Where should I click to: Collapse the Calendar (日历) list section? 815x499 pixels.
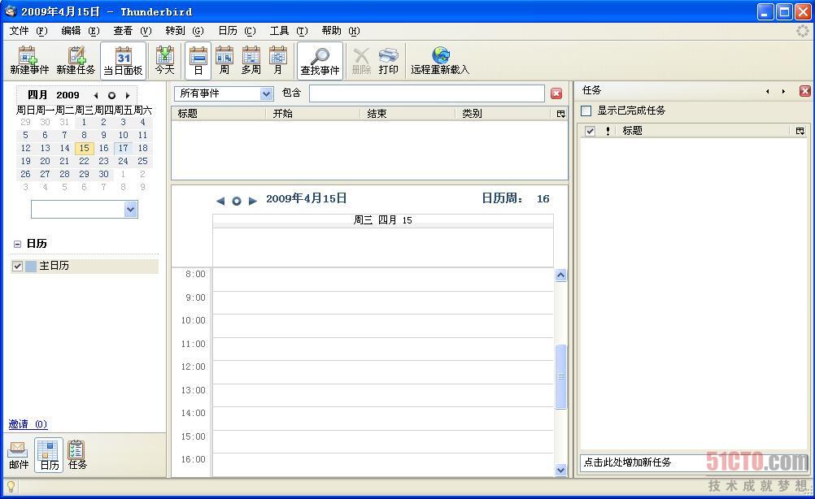coord(17,244)
